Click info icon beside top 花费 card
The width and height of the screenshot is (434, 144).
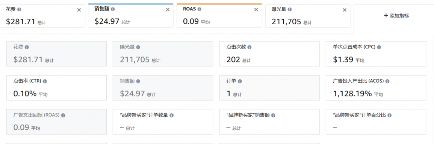pyautogui.click(x=19, y=9)
